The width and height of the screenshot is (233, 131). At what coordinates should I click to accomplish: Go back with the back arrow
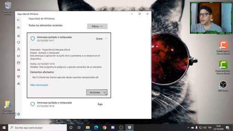tap(19, 20)
